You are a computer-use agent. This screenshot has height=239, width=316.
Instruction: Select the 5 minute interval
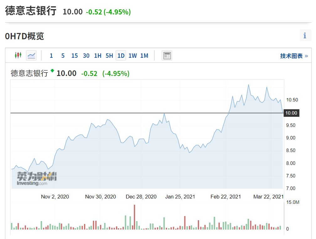pos(63,56)
